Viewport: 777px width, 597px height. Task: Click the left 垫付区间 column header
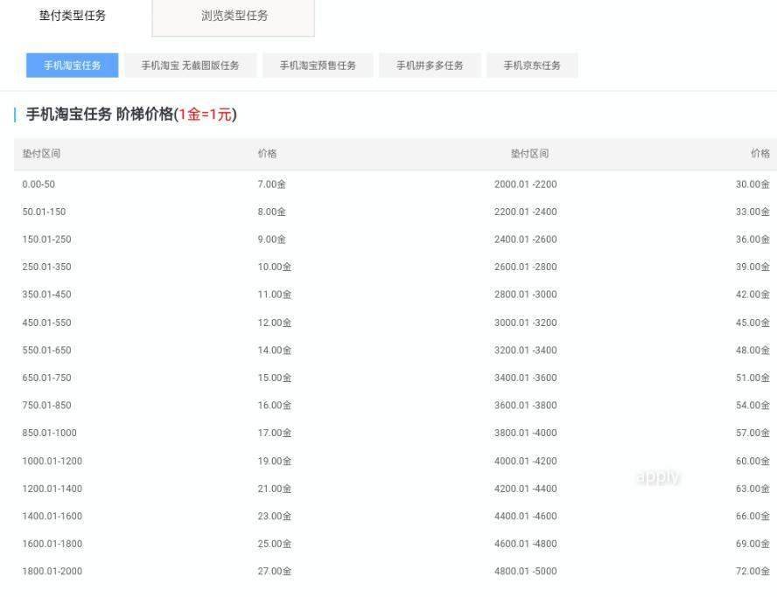(x=39, y=153)
